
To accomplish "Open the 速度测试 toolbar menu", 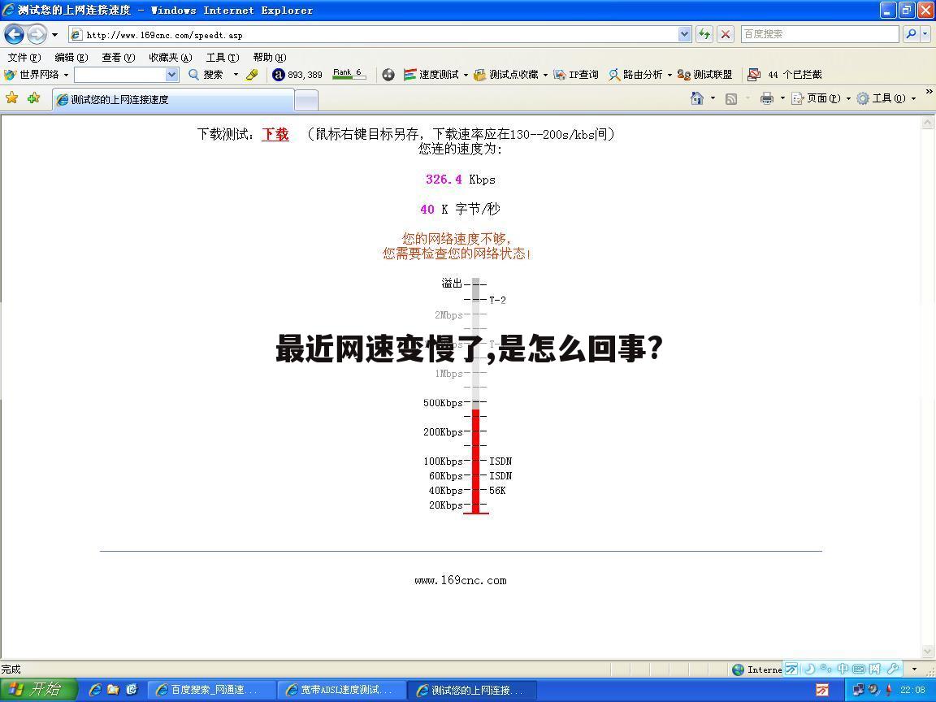I will point(435,75).
